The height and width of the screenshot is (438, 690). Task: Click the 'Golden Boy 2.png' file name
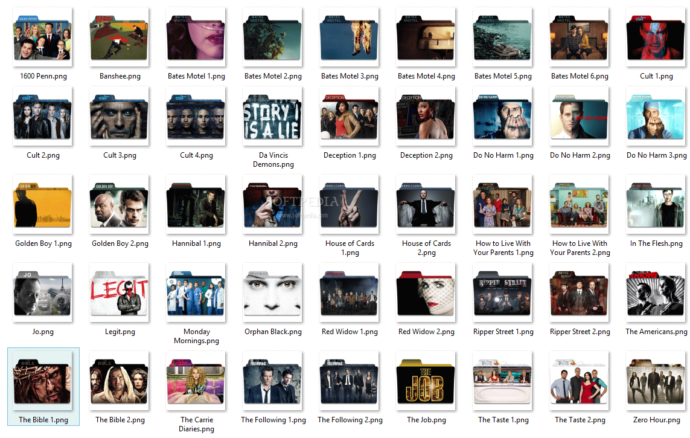coord(120,243)
